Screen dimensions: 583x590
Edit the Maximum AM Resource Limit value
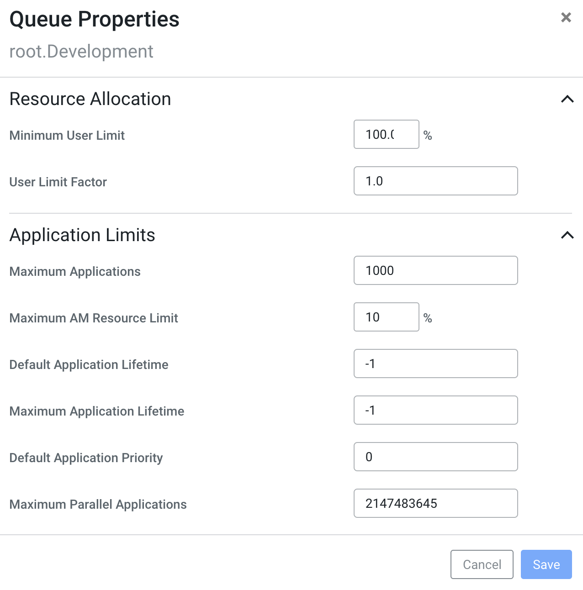[x=386, y=317]
